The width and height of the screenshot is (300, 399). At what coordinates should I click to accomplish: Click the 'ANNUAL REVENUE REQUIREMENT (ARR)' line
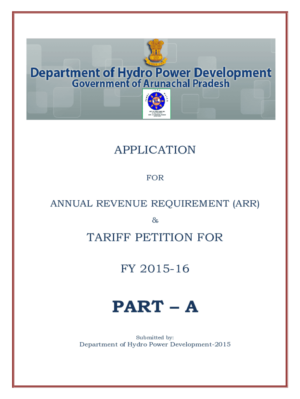coord(155,204)
